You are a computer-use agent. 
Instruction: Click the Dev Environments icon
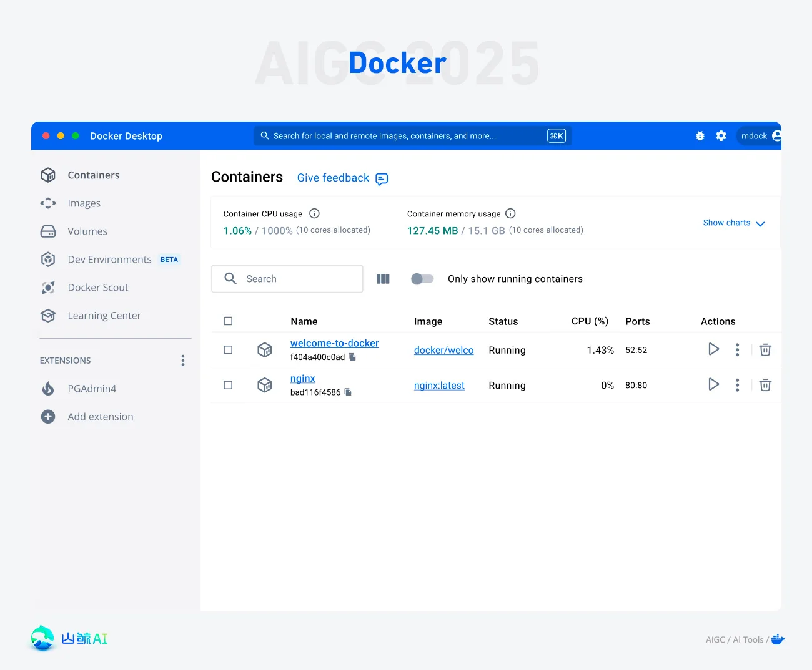pyautogui.click(x=48, y=260)
